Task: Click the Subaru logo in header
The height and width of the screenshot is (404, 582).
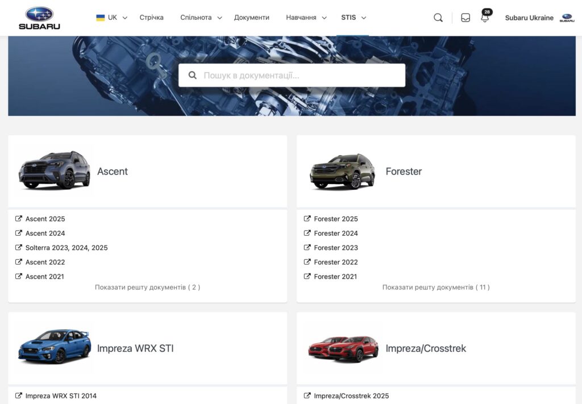Action: point(39,18)
